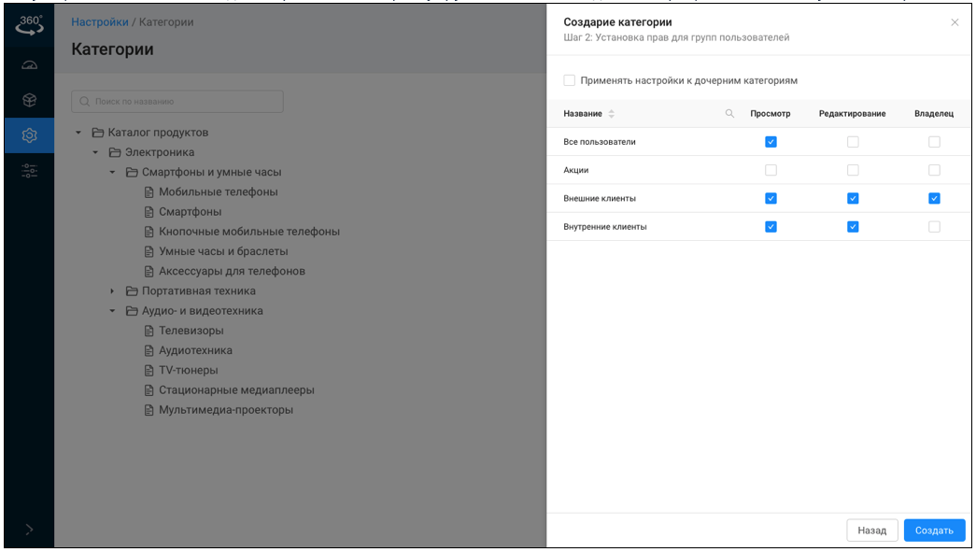Collapse the Аудио- и видеотехника folder
The image size is (976, 552).
(x=112, y=311)
